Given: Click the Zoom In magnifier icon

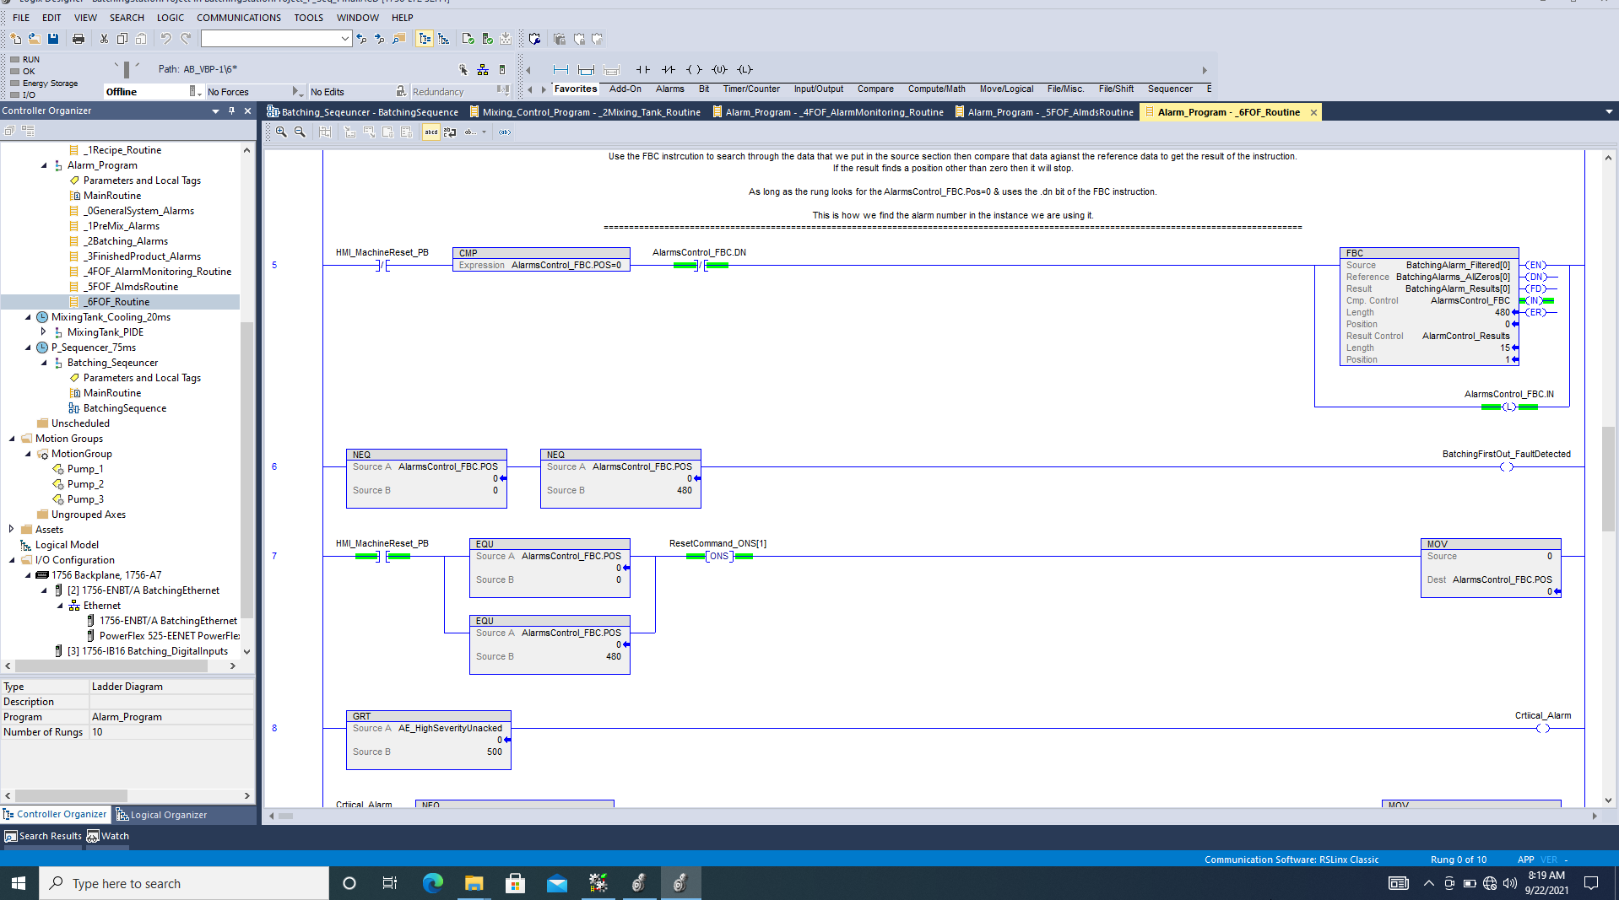Looking at the screenshot, I should click(x=281, y=132).
